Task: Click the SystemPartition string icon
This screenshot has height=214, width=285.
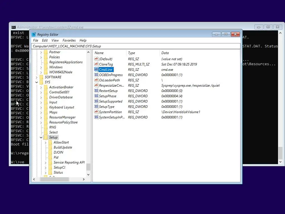Action: pyautogui.click(x=96, y=111)
